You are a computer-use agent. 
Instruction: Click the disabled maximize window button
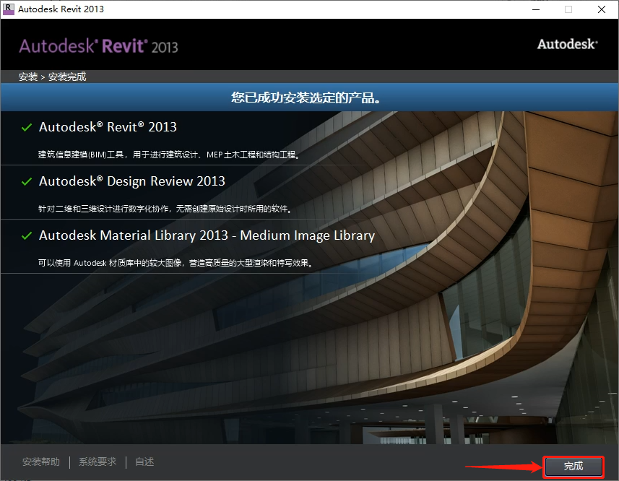pos(568,9)
